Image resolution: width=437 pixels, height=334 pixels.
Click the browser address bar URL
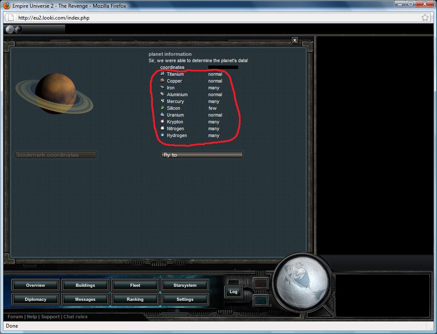(x=54, y=18)
